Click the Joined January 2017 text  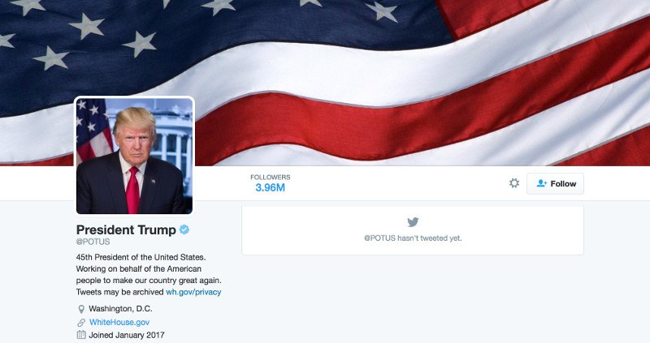click(127, 335)
